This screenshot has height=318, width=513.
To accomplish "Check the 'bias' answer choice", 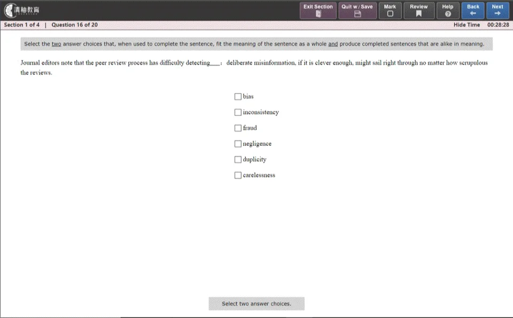I will click(x=238, y=97).
